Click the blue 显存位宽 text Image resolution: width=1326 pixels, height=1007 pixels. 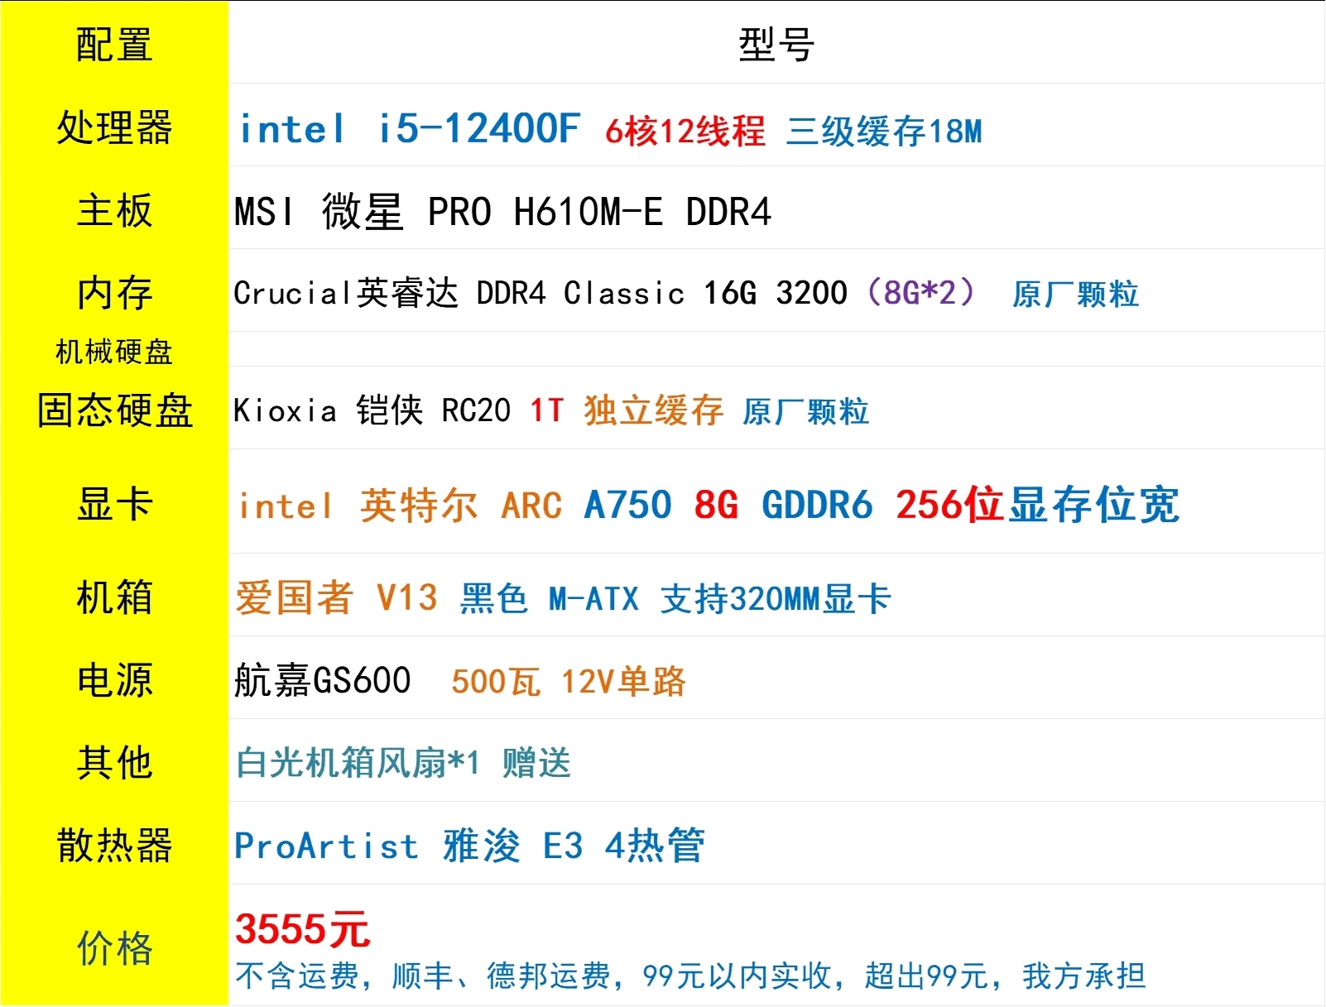[1093, 504]
